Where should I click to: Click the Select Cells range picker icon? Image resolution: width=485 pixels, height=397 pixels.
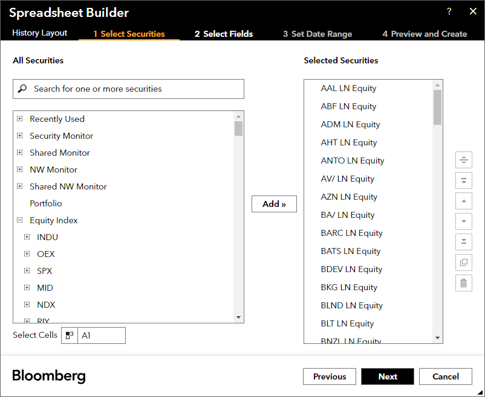point(70,335)
